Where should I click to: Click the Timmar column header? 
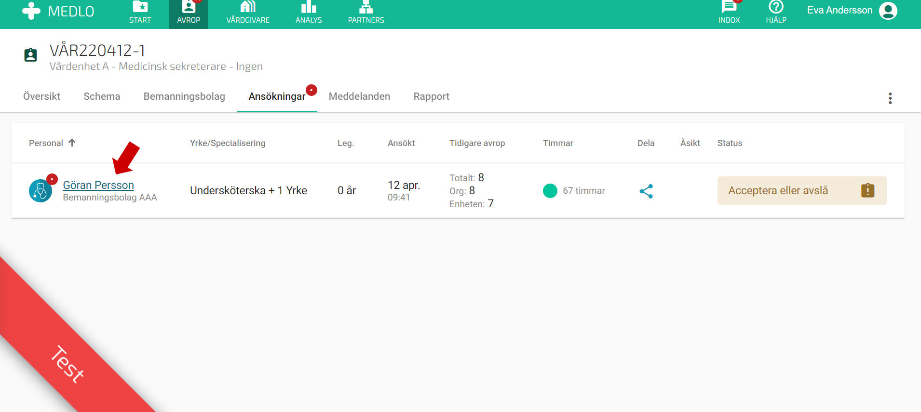[x=558, y=143]
